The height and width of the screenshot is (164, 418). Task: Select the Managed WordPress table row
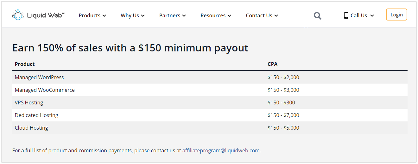pos(39,77)
